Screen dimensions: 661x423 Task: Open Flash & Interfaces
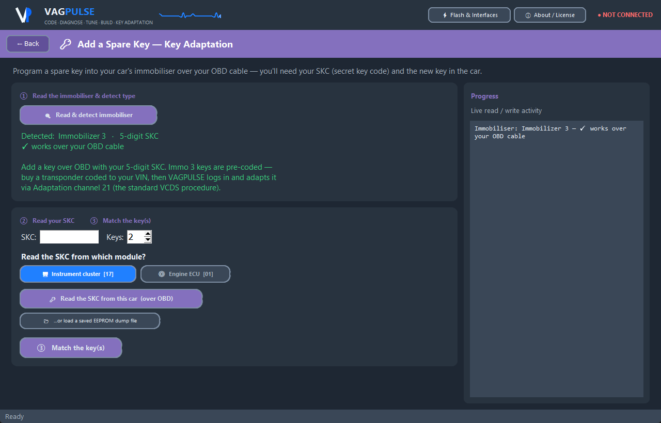pyautogui.click(x=469, y=15)
